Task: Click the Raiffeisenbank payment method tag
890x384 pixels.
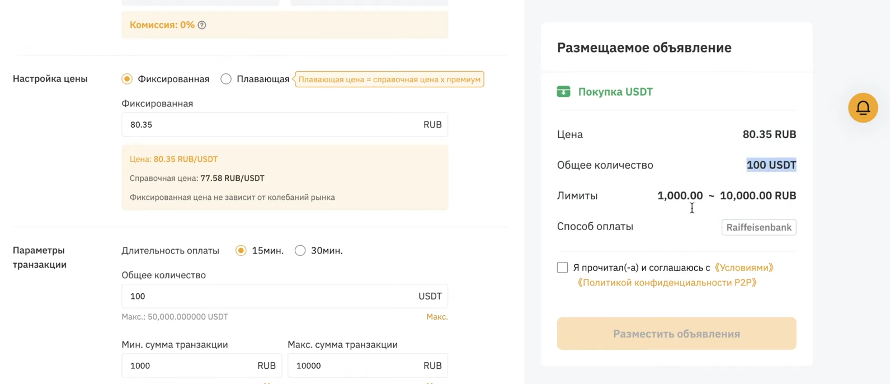Action: pos(759,227)
